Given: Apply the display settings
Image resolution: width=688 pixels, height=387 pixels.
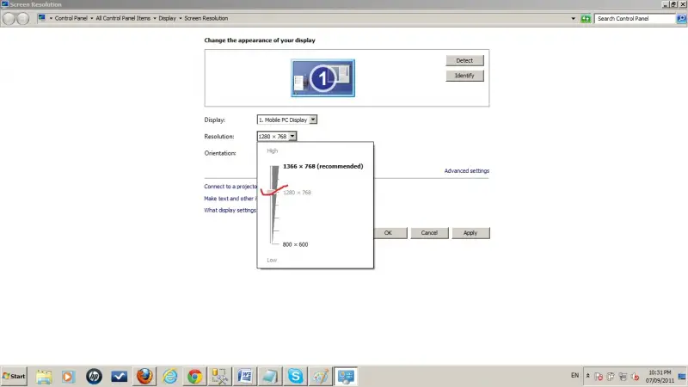Looking at the screenshot, I should click(470, 233).
